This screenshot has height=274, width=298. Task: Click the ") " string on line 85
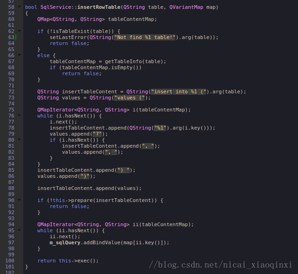(123, 170)
